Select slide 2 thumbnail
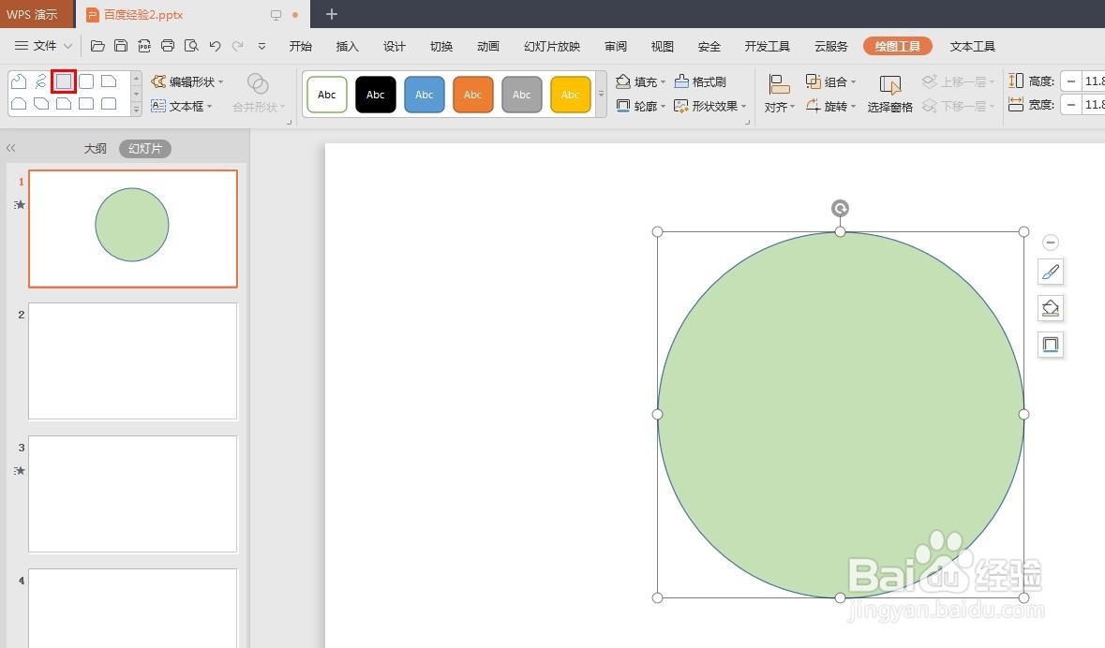1105x648 pixels. pos(133,361)
